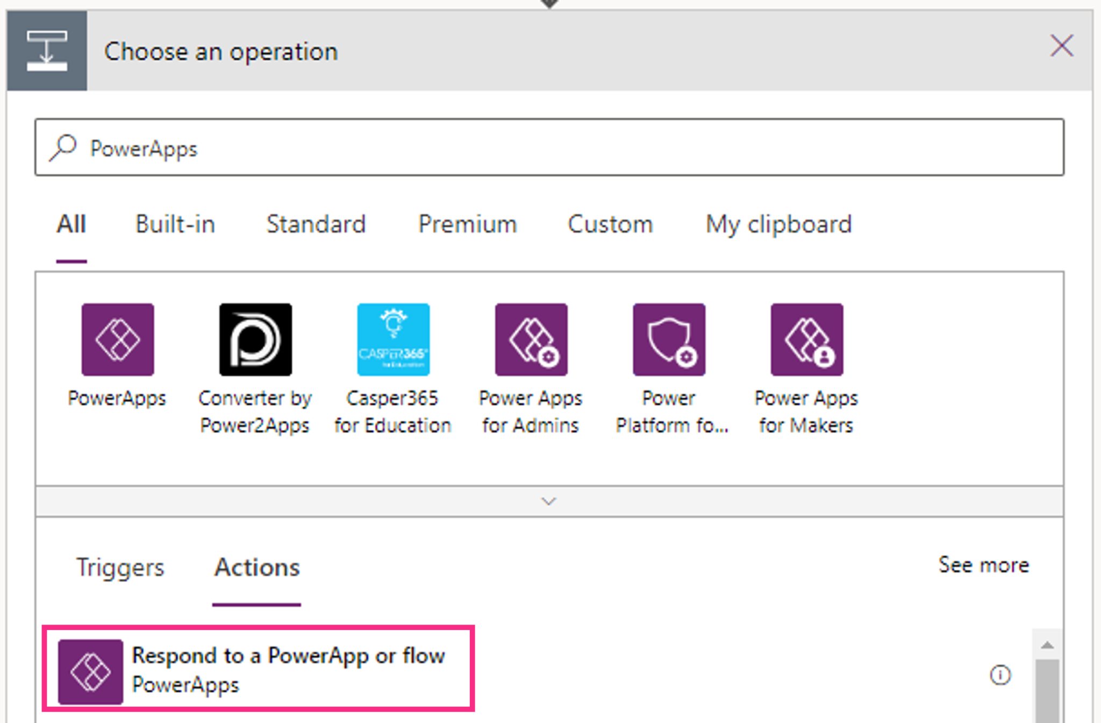Open the Custom connectors tab

point(610,224)
